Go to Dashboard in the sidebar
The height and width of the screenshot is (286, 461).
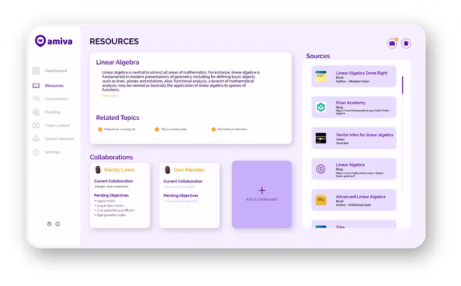click(x=56, y=70)
